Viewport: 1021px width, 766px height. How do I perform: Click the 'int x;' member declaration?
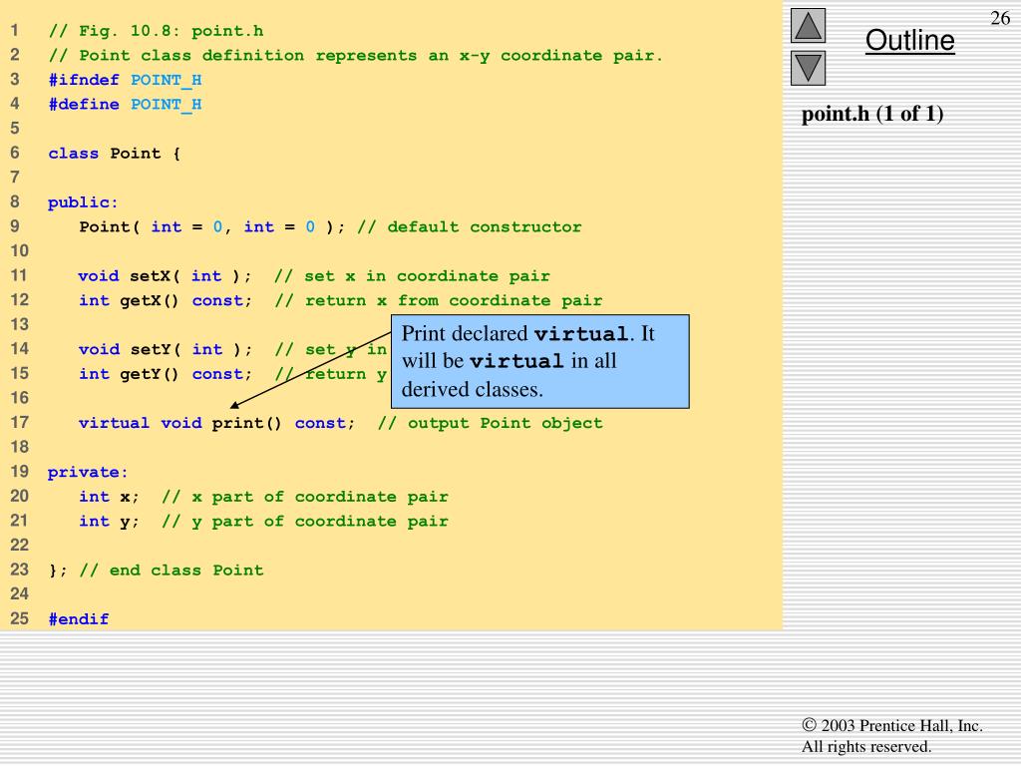pos(109,497)
